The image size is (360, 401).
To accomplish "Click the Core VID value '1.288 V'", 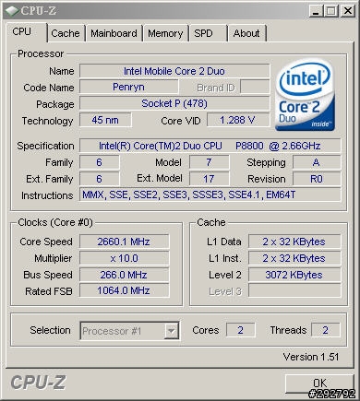I will point(238,120).
